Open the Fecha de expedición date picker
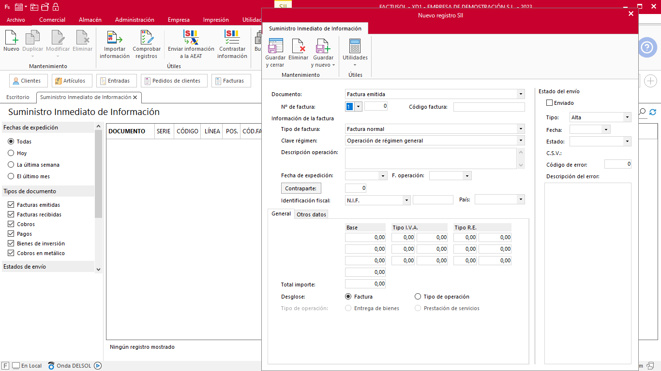661x371 pixels. point(383,176)
